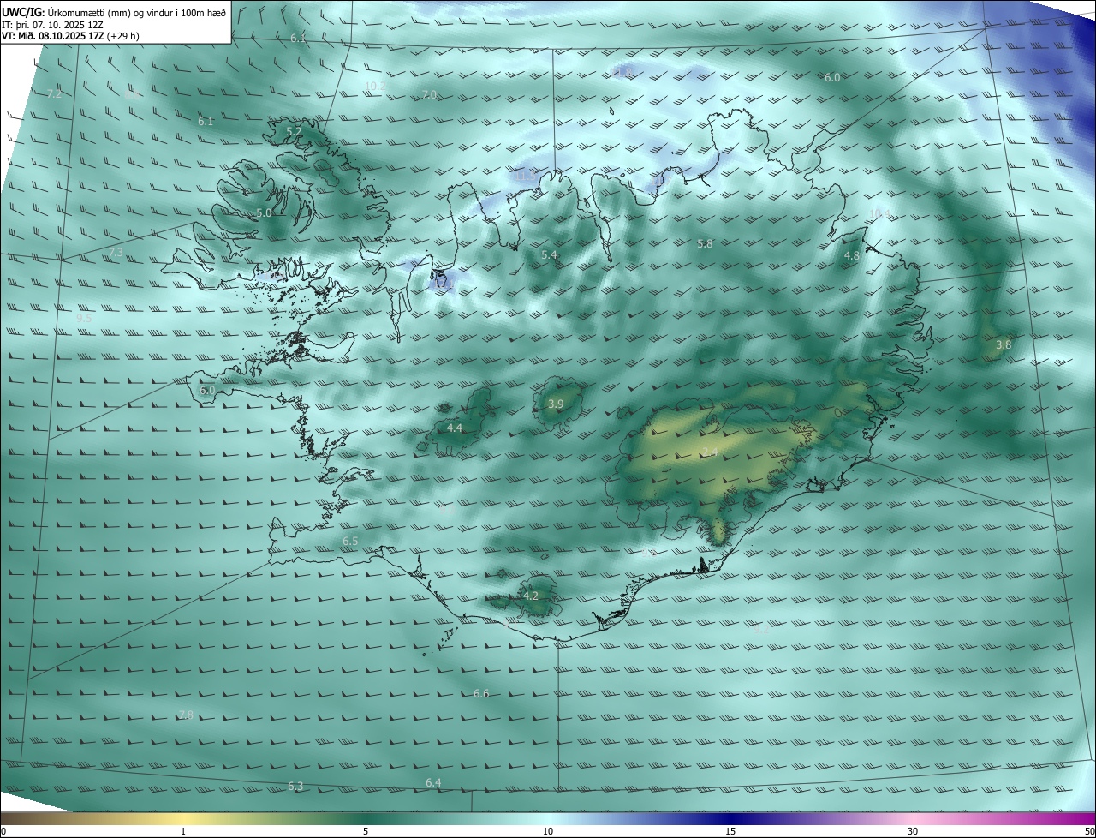Click the 3.8 value label
1096x838 pixels.
coord(1004,344)
